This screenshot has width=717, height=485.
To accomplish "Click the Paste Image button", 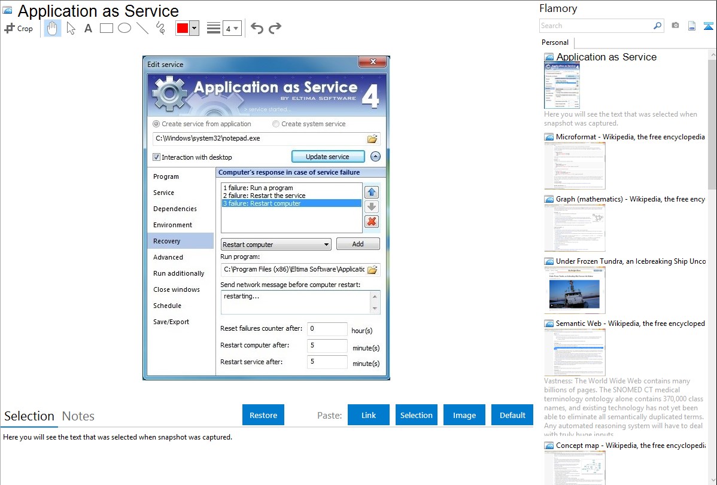I will pyautogui.click(x=464, y=415).
